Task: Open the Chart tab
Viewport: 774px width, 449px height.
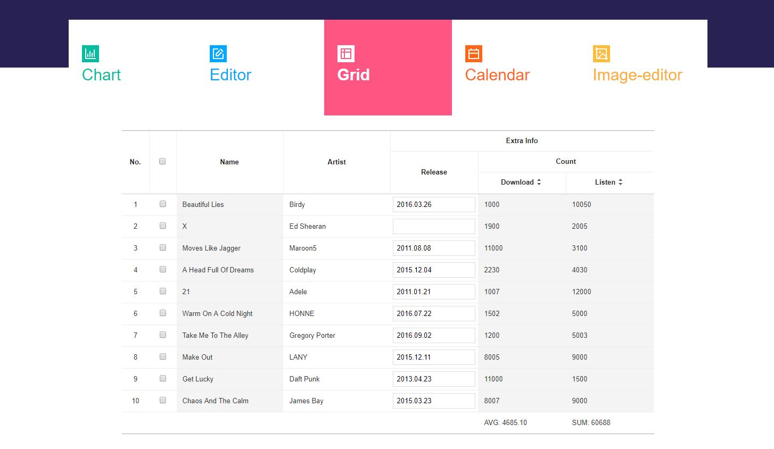Action: click(x=133, y=68)
